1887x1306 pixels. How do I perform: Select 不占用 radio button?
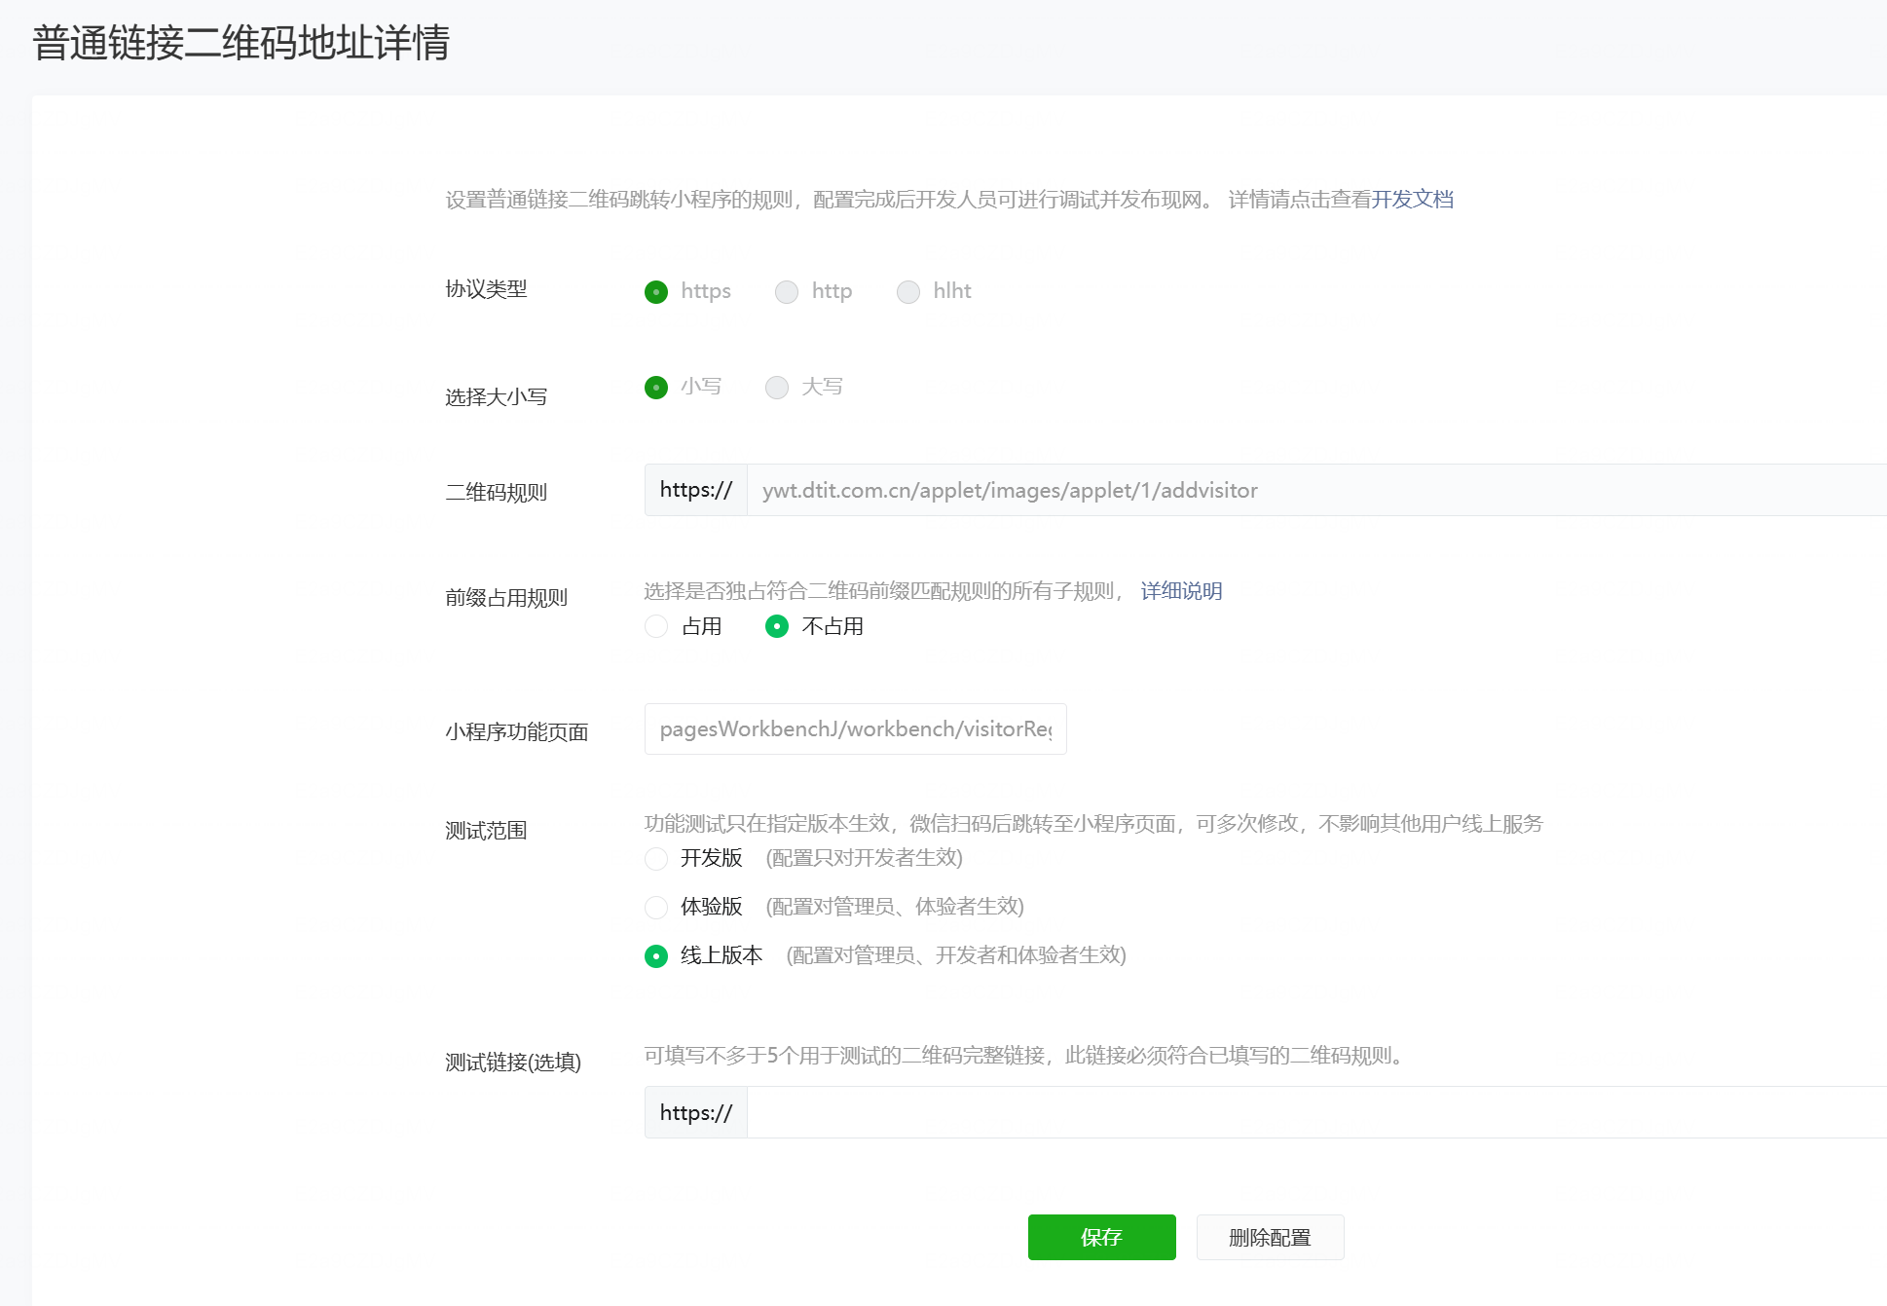[x=777, y=626]
